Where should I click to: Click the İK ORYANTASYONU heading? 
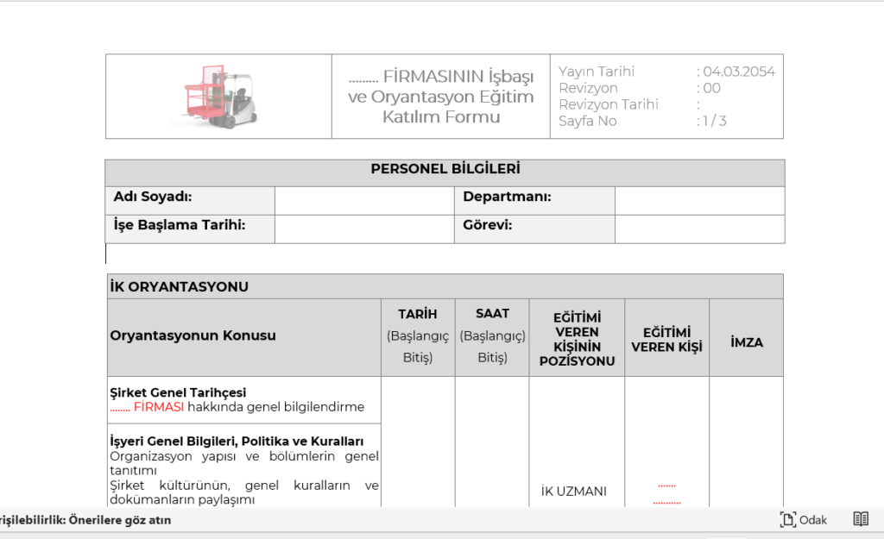[x=179, y=286]
